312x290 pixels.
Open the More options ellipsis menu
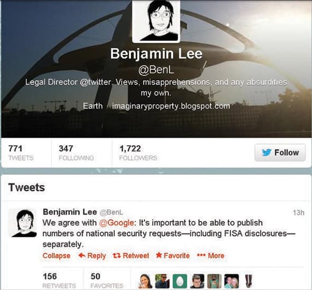coord(211,255)
